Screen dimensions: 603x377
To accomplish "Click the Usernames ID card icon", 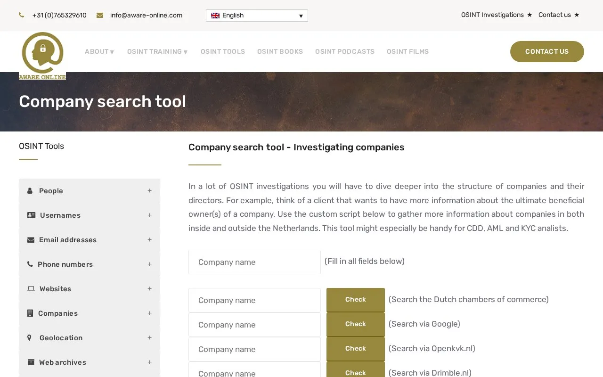I will 31,215.
